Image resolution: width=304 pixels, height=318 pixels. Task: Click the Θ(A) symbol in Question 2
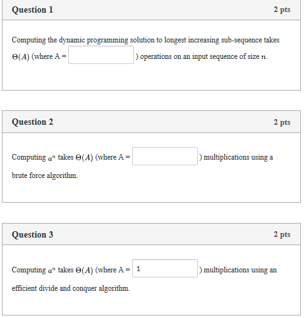click(84, 158)
